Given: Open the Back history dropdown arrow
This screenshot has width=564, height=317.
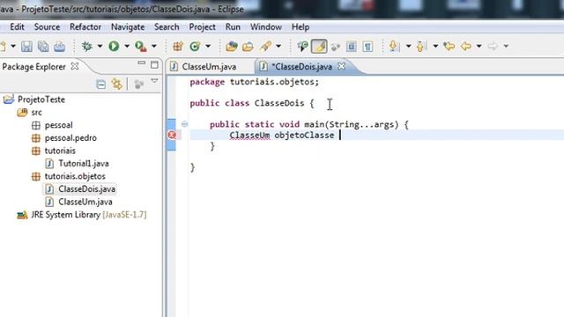Looking at the screenshot, I should click(x=479, y=47).
